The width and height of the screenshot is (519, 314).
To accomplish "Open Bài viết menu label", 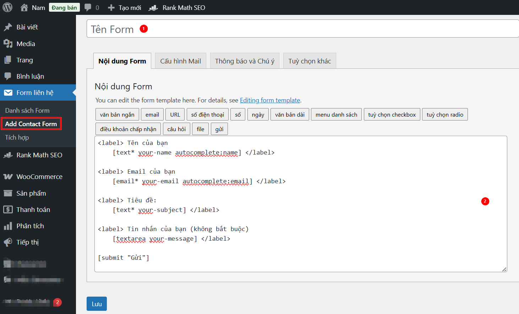I will 27,27.
